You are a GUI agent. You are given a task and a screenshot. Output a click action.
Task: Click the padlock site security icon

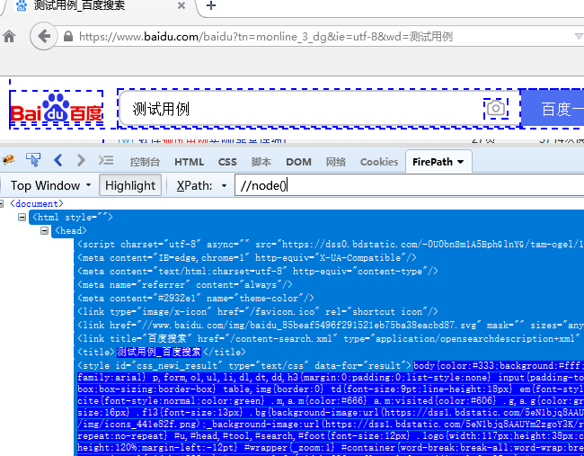pyautogui.click(x=68, y=36)
